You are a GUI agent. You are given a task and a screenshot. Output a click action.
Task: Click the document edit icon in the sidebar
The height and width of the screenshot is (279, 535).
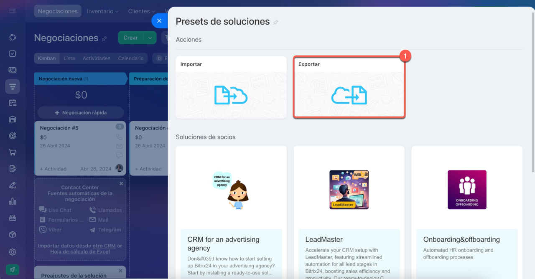click(13, 169)
